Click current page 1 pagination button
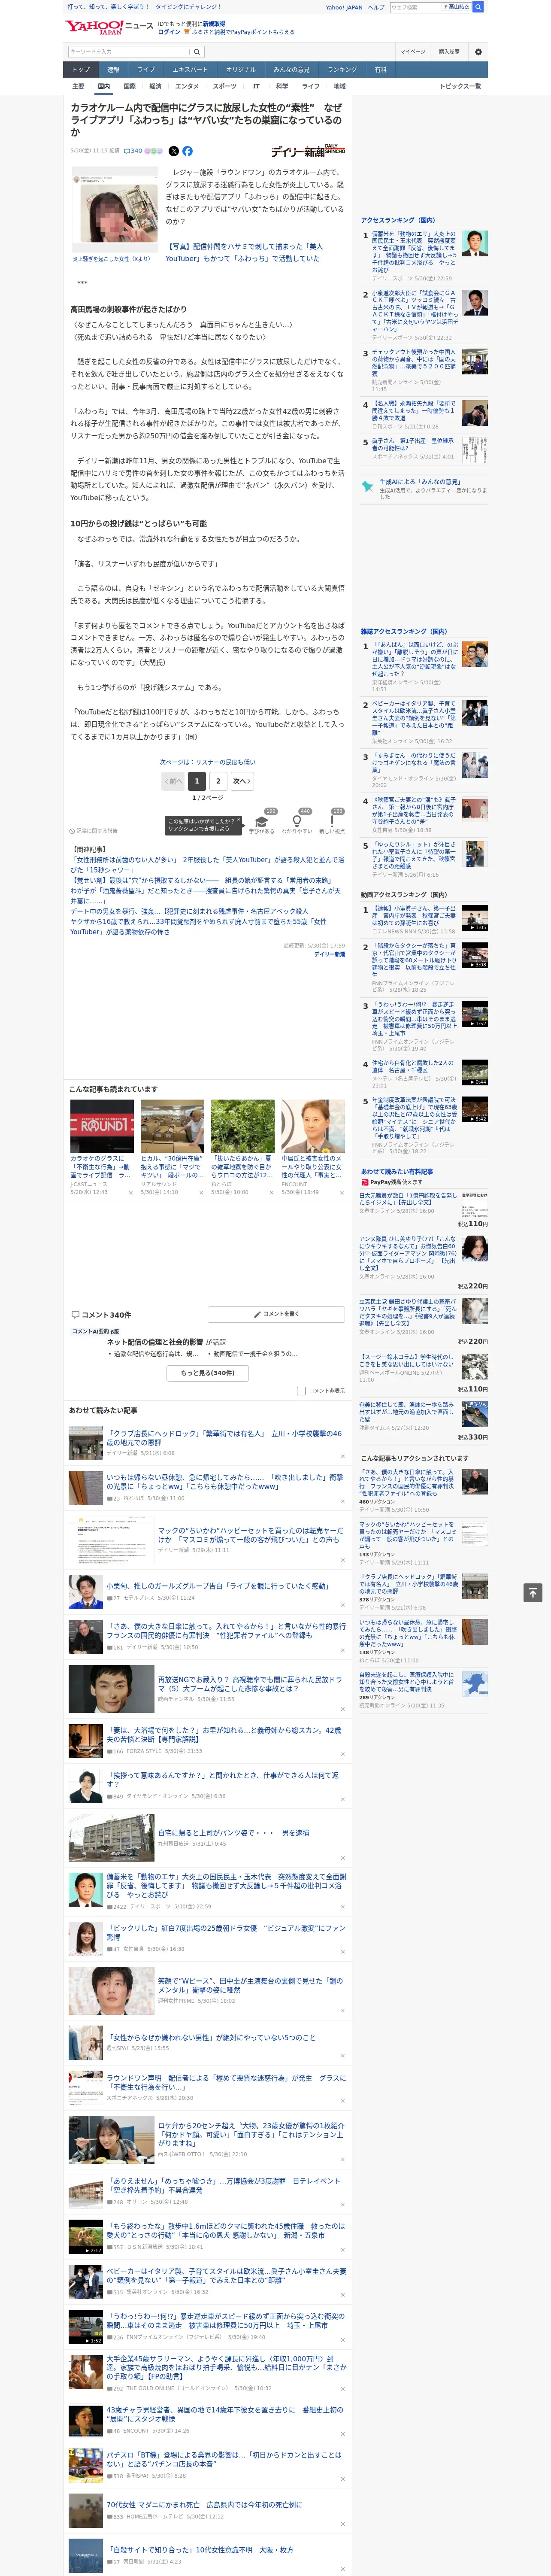The height and width of the screenshot is (2576, 551). pos(196,781)
